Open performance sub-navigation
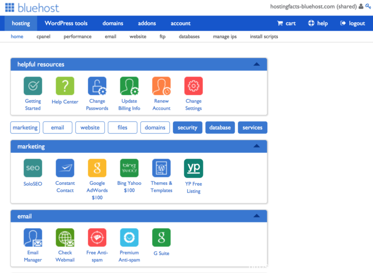The height and width of the screenshot is (273, 373). tap(78, 36)
